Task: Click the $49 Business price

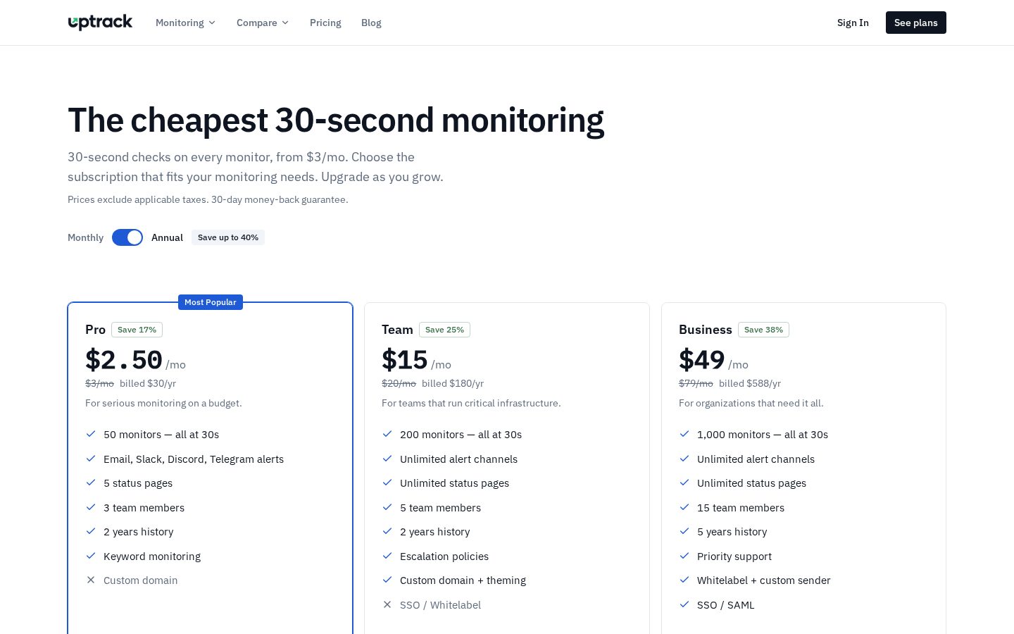Action: click(x=701, y=360)
